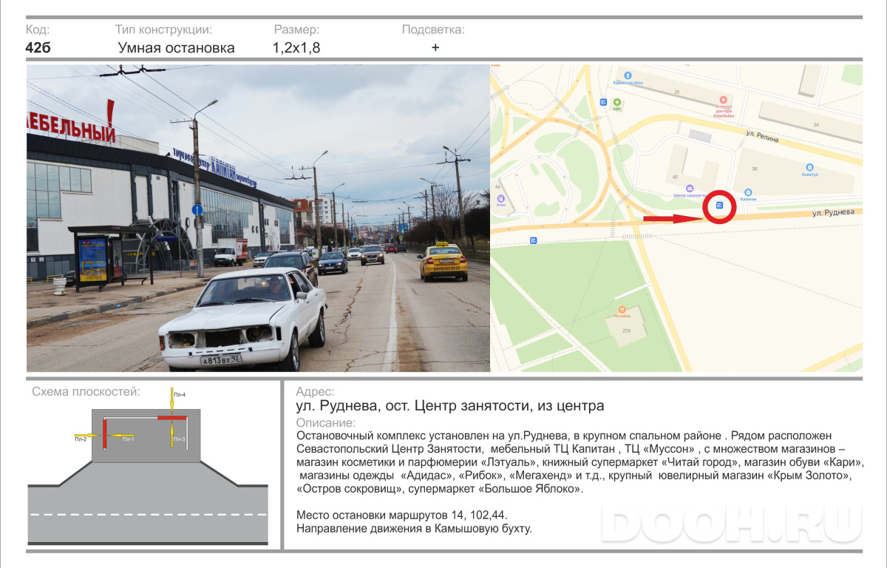Click the routes line 'Место остановки маршрутов 14, 102,44.'
887x568 pixels.
[402, 515]
